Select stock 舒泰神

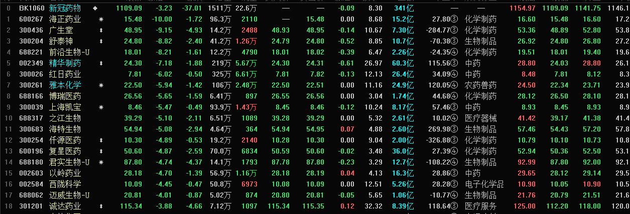[x=61, y=41]
